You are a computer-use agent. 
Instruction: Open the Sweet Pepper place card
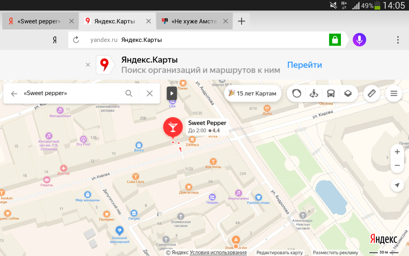pyautogui.click(x=207, y=126)
